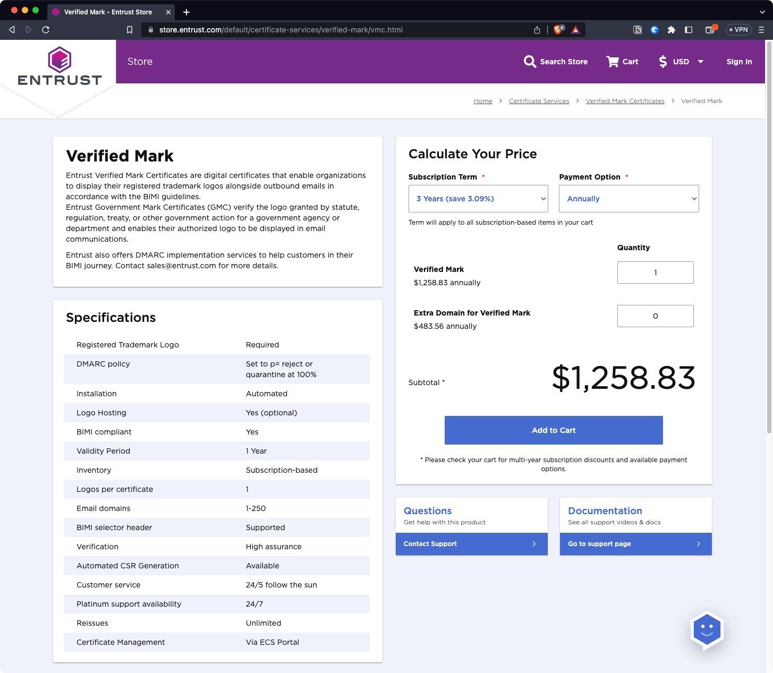Click 'Via ECS Portal' value
The width and height of the screenshot is (773, 673).
pyautogui.click(x=273, y=642)
